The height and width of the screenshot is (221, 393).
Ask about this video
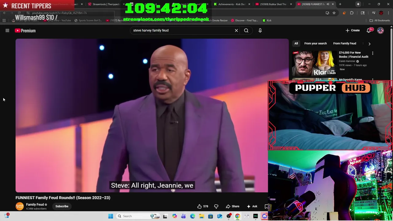[252, 206]
